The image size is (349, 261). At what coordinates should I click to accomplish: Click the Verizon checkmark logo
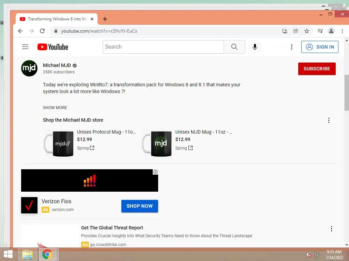[x=29, y=205]
